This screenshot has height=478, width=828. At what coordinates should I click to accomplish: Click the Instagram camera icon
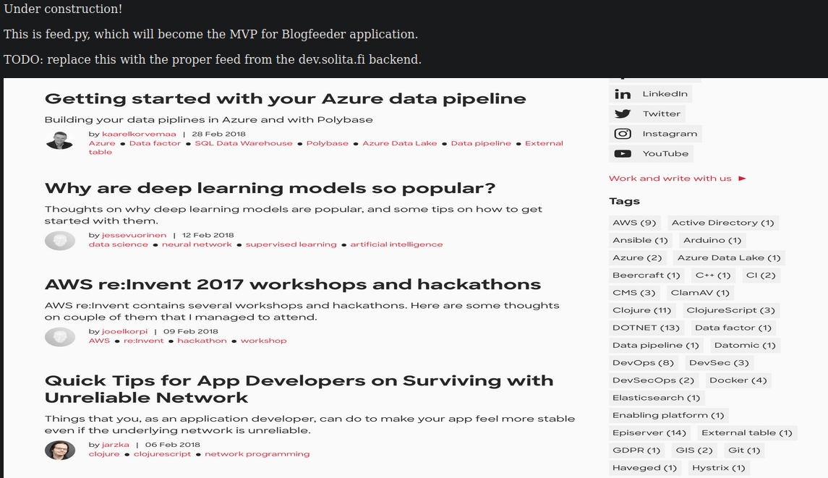[623, 134]
